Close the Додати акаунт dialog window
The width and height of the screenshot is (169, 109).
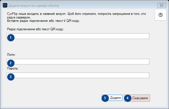162,5
